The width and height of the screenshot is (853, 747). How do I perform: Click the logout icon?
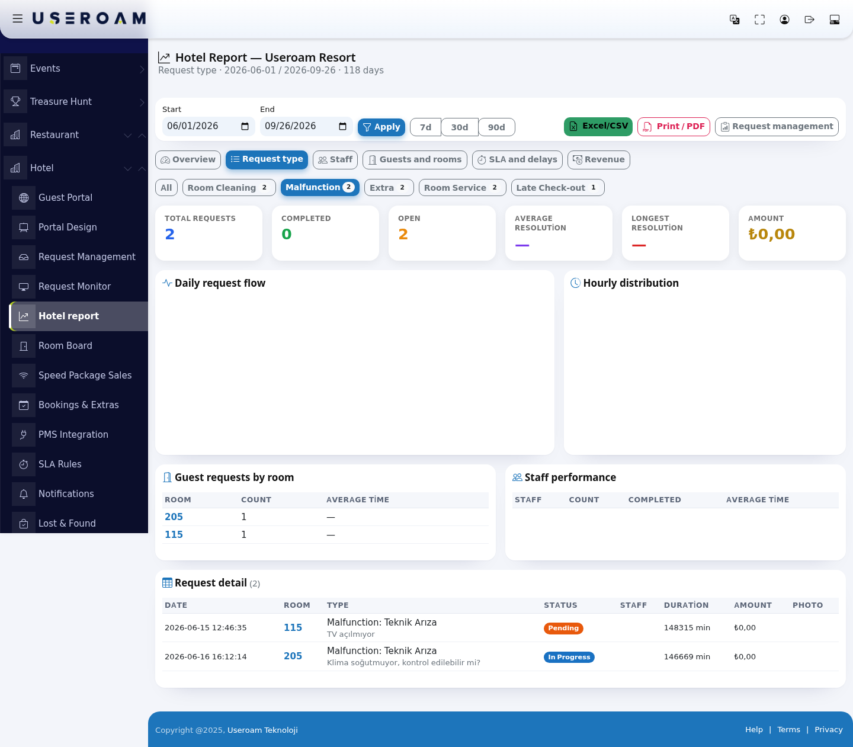809,20
